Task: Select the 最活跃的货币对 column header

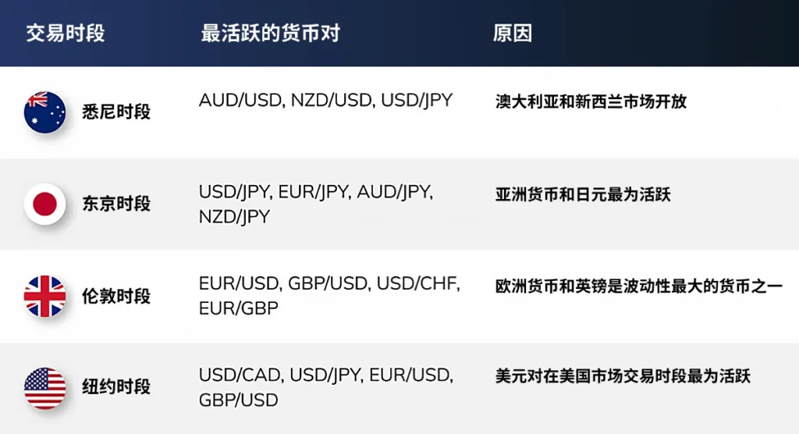Action: (x=270, y=34)
